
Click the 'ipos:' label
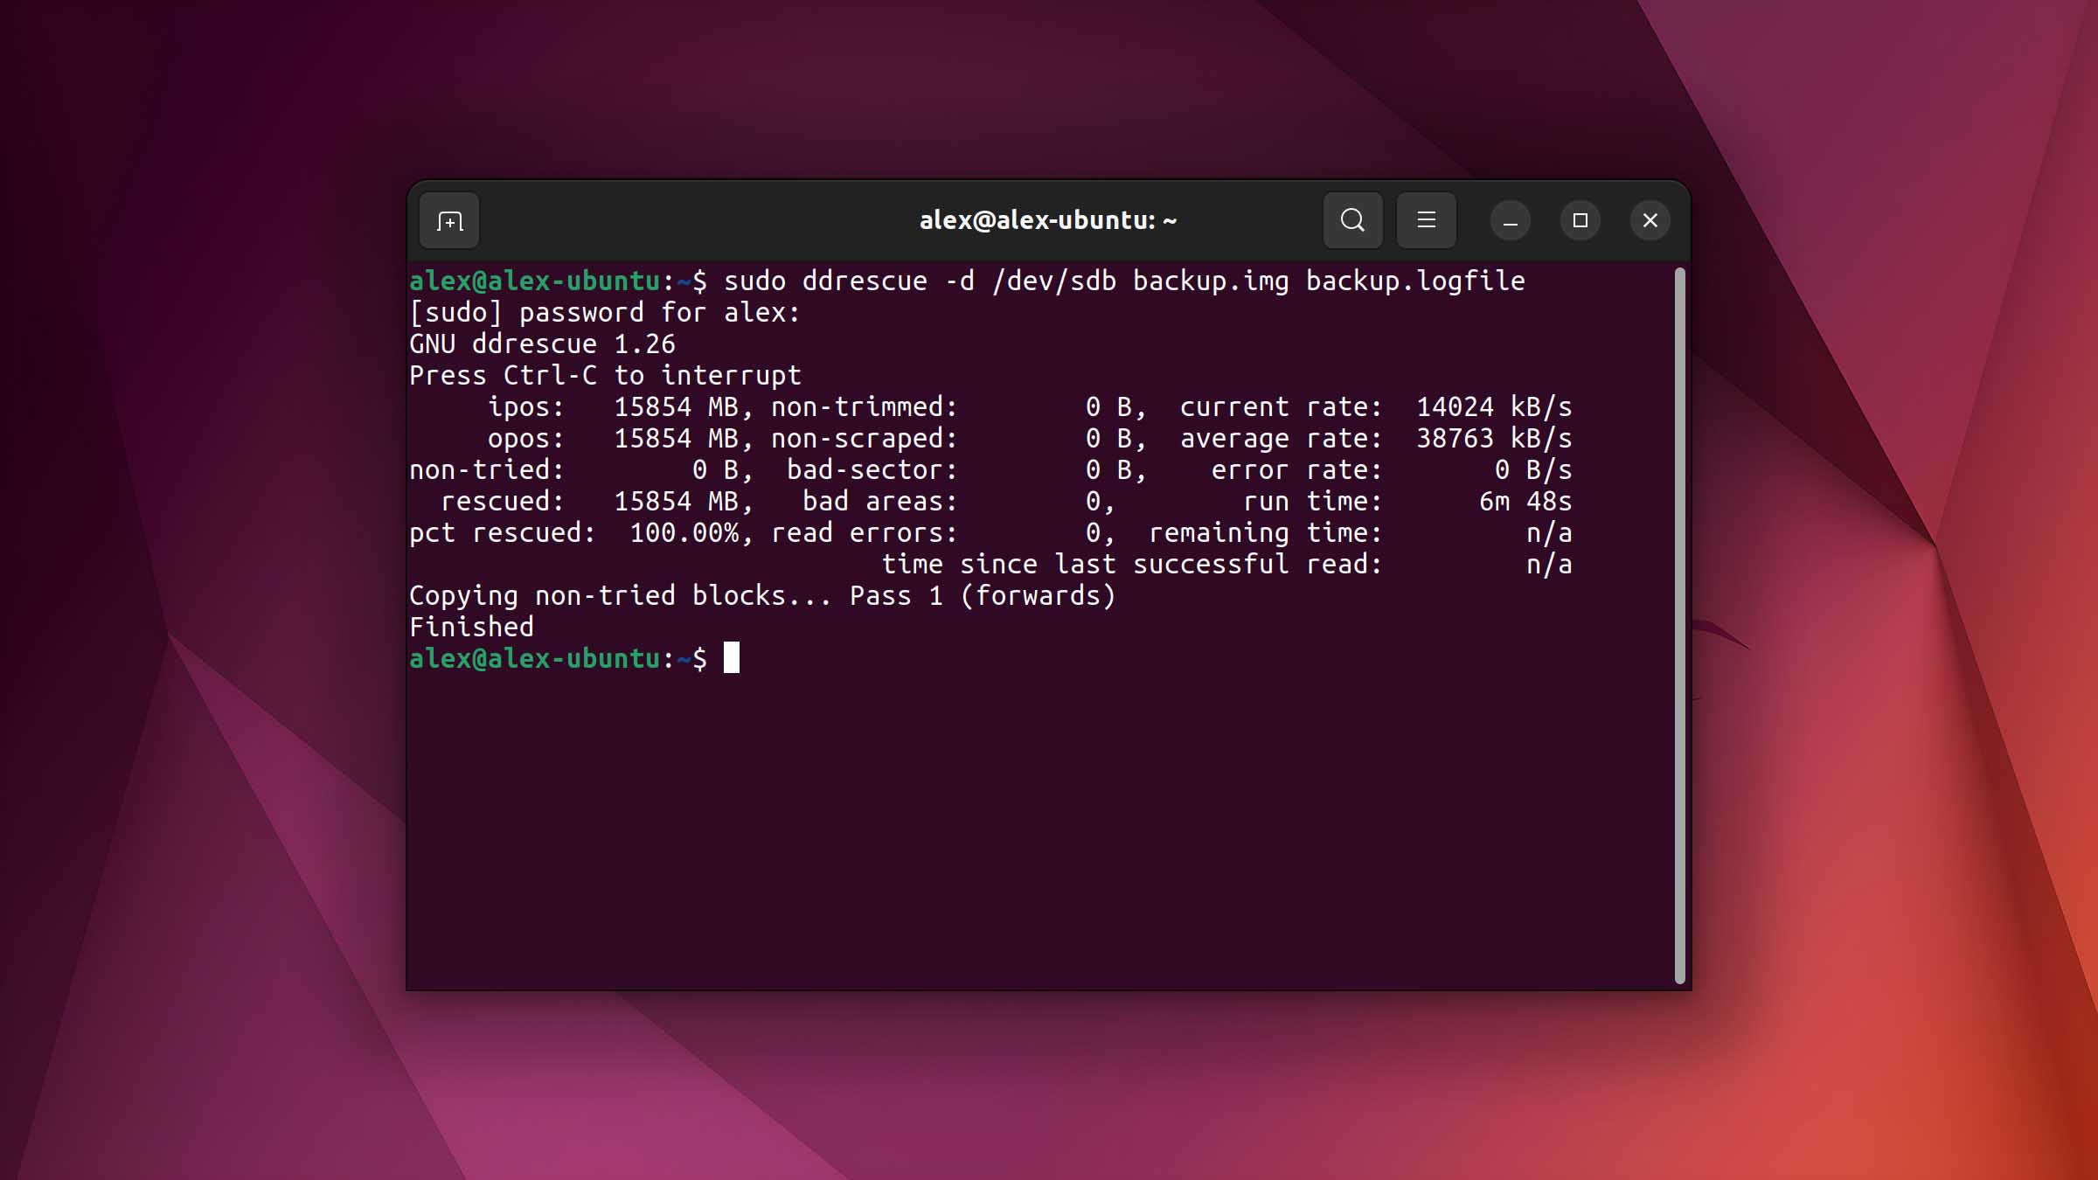pos(526,406)
